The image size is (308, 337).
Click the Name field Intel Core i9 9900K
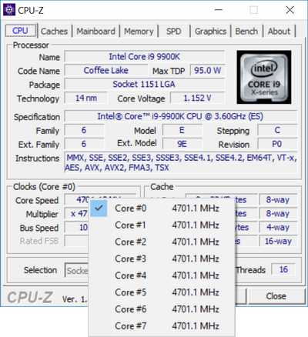(x=145, y=57)
